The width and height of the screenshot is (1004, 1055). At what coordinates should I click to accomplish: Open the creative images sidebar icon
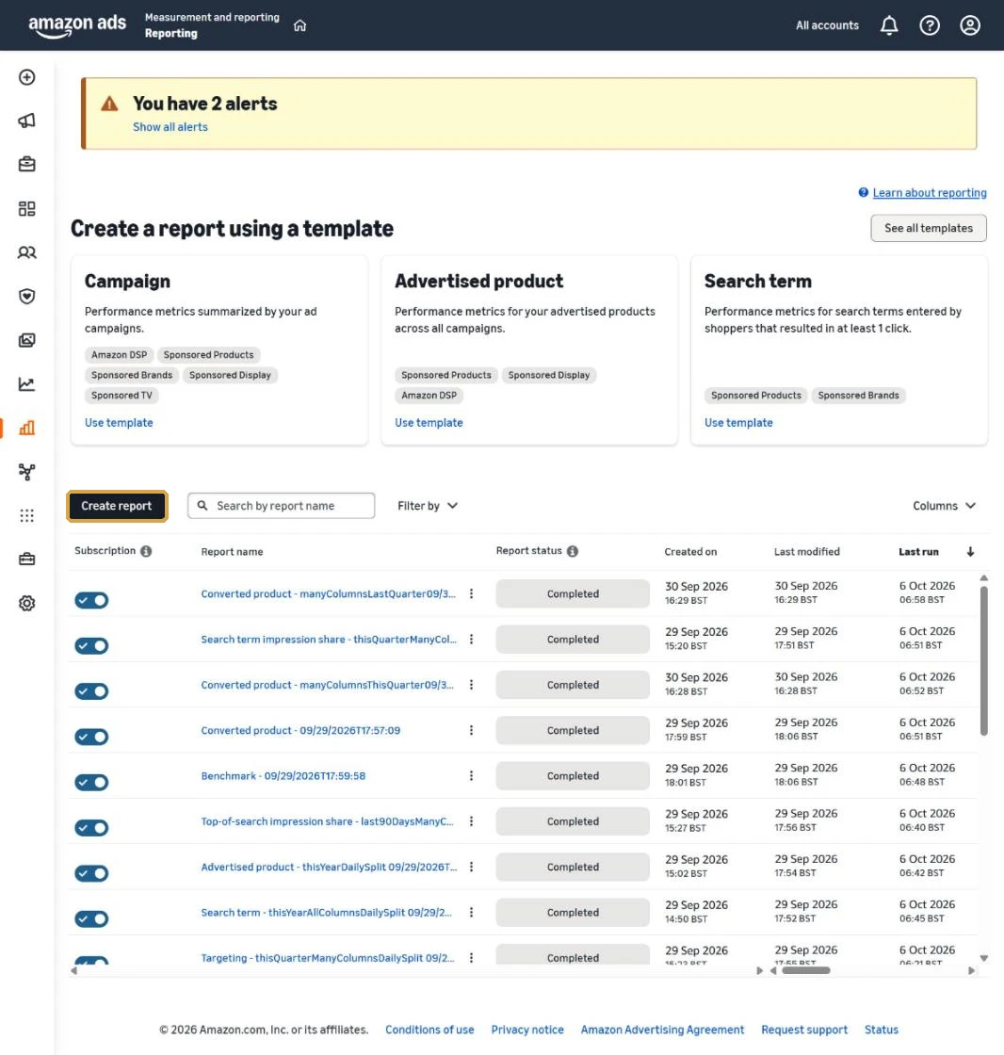pyautogui.click(x=27, y=340)
